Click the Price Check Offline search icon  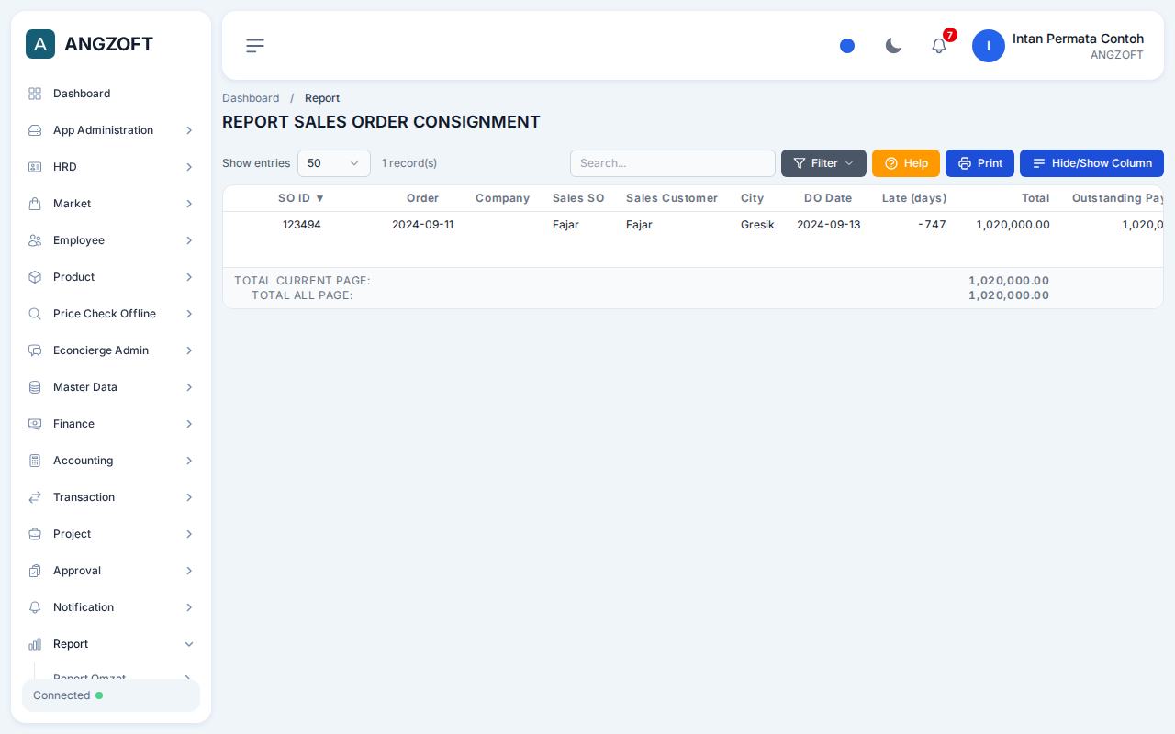(35, 314)
